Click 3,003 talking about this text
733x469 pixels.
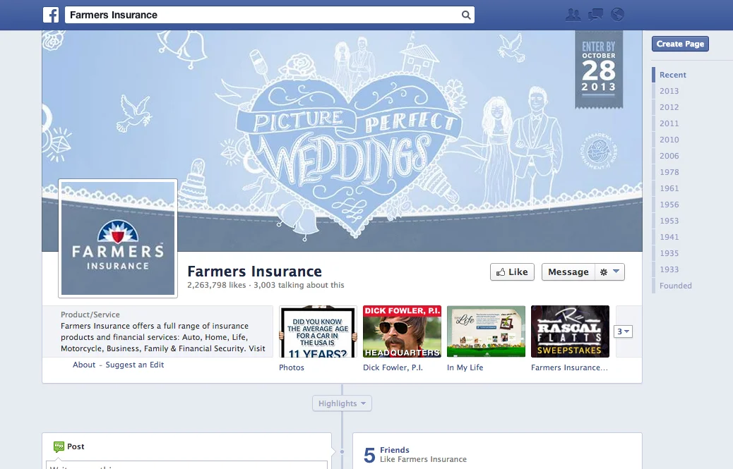tap(299, 285)
